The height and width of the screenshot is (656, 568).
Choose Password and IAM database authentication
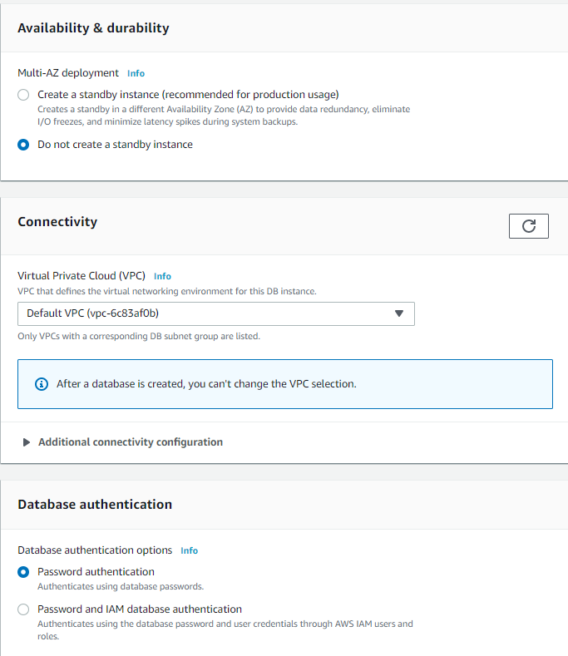tap(23, 609)
